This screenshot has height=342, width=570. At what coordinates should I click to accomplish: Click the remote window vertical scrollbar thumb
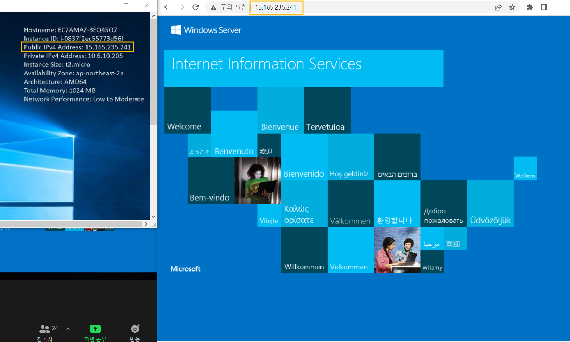pyautogui.click(x=153, y=72)
